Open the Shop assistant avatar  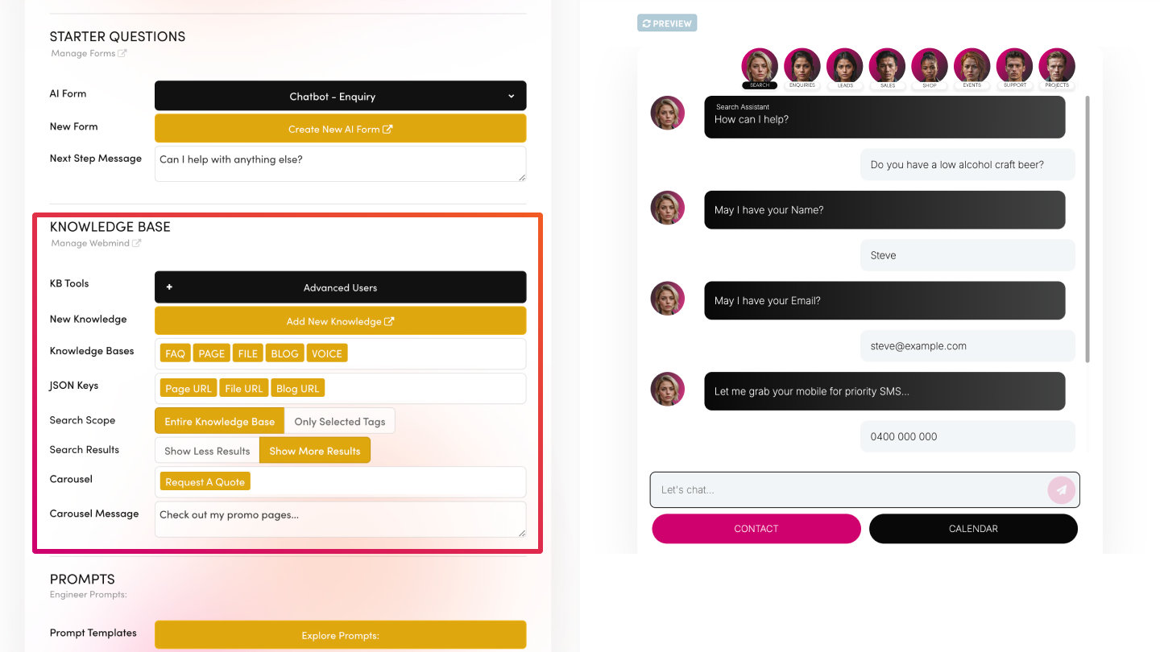[x=930, y=66]
